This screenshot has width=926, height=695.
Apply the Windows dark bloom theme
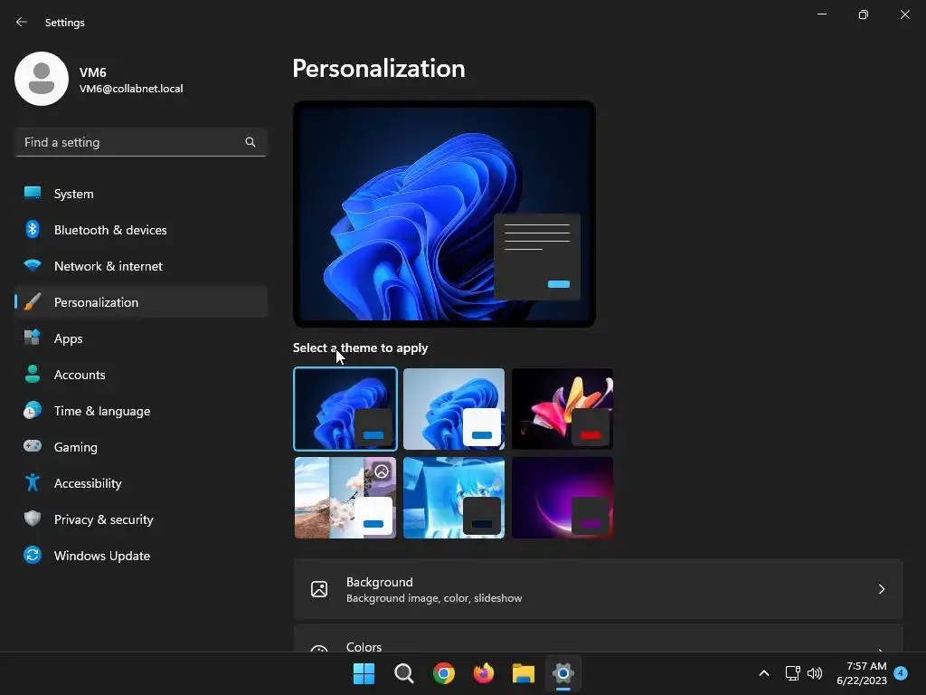point(345,409)
